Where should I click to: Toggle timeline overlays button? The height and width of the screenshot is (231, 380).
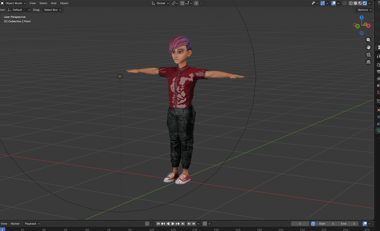pyautogui.click(x=365, y=224)
